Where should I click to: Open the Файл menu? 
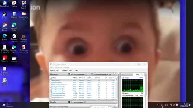tap(52, 67)
